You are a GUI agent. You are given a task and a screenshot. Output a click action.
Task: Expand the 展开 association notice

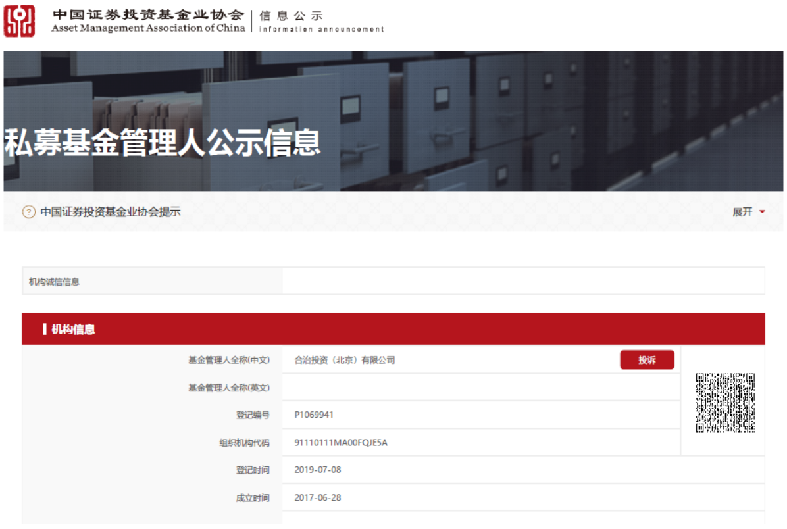[x=742, y=212]
